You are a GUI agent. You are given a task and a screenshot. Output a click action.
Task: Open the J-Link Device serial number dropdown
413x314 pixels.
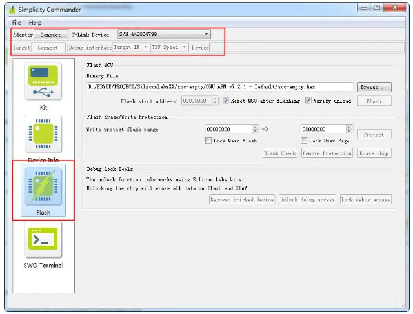pyautogui.click(x=164, y=34)
